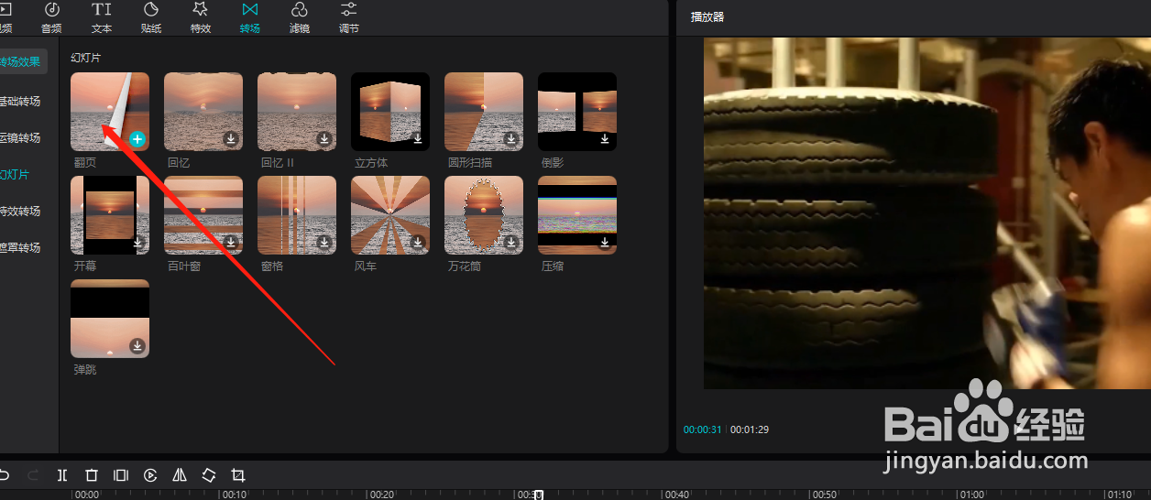Screen dimensions: 1151x500
Task: Click the 00:40 mark on timeline ruler
Action: 676,495
